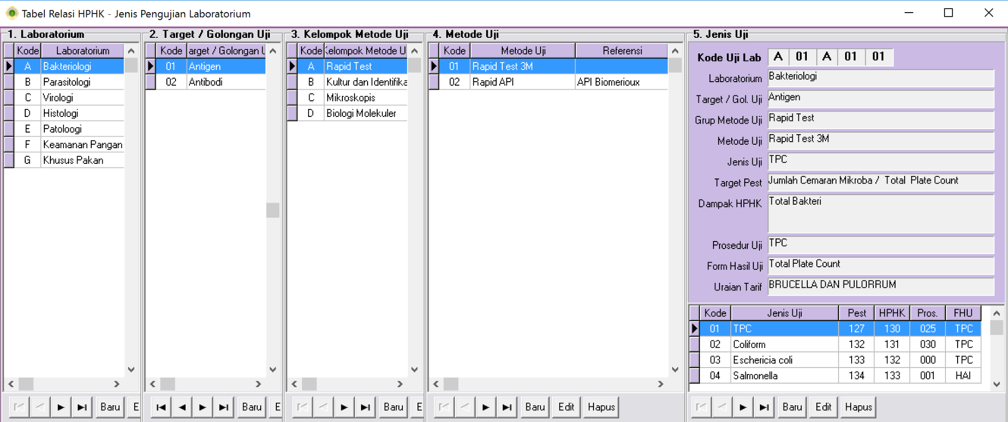
Task: Go to previous record in Target/Golongan Uji panel
Action: (182, 407)
